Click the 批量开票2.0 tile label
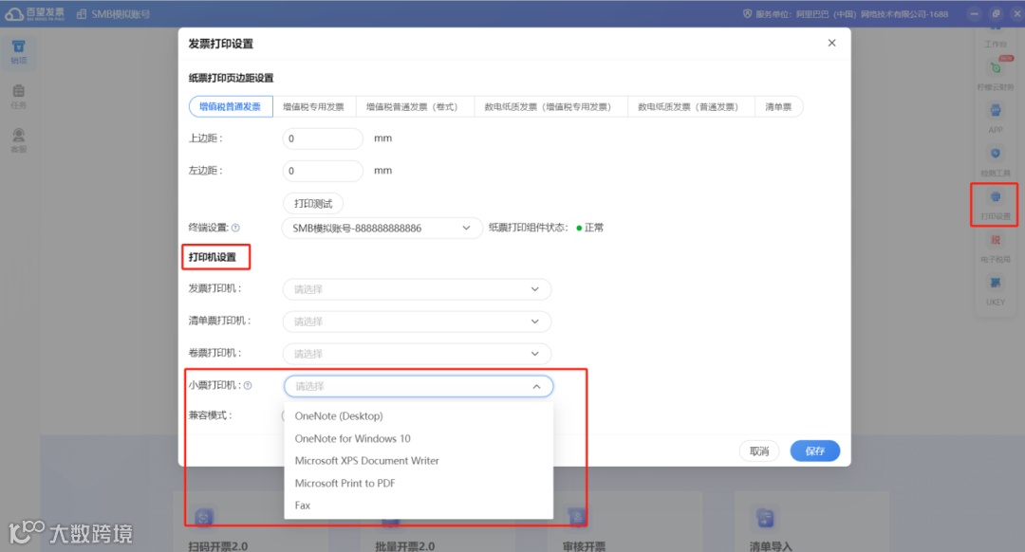1025x552 pixels. (x=404, y=546)
